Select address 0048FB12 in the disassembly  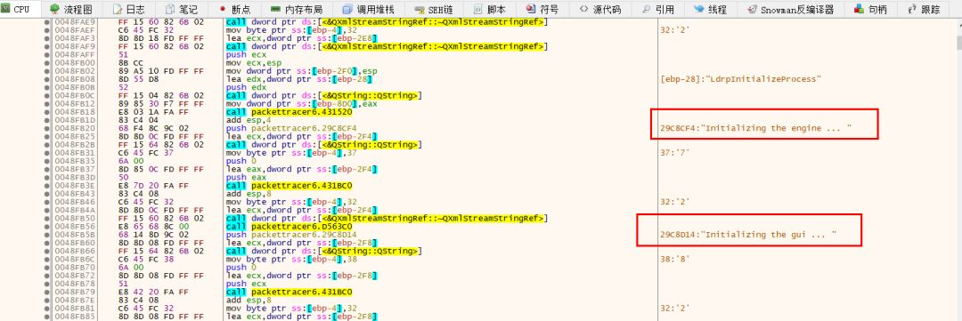click(x=75, y=103)
